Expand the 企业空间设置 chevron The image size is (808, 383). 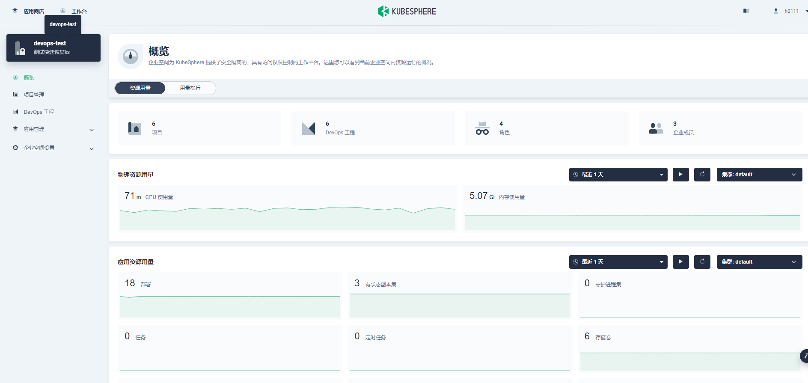click(92, 148)
